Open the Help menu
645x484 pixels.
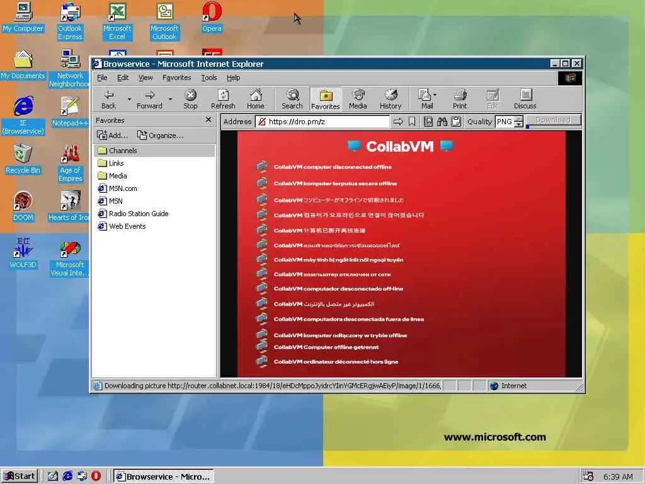pyautogui.click(x=233, y=78)
